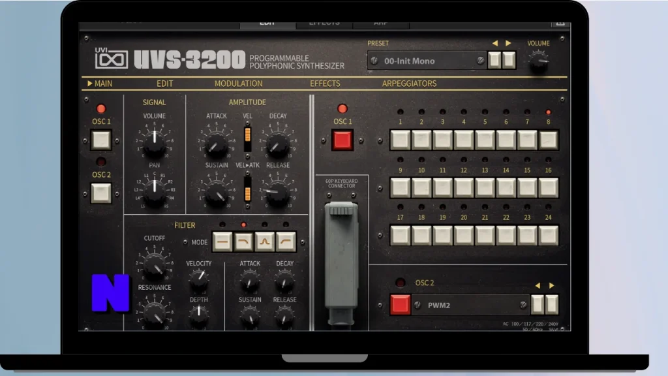Flip the VEL>ATK switch
This screenshot has height=376, width=668.
247,189
